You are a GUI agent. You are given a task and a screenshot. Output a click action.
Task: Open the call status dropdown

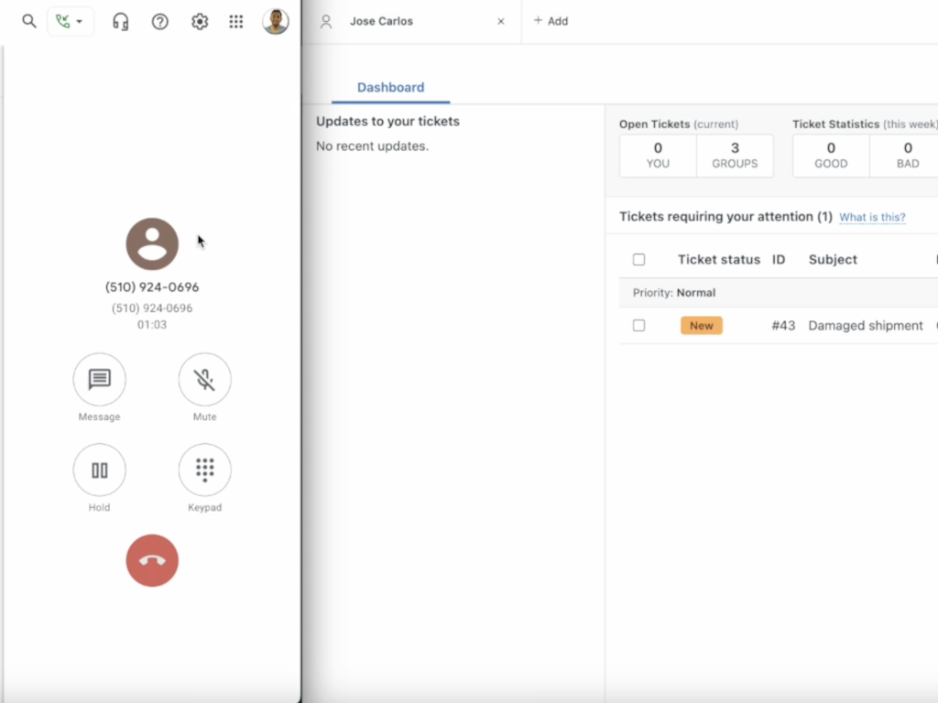(71, 21)
